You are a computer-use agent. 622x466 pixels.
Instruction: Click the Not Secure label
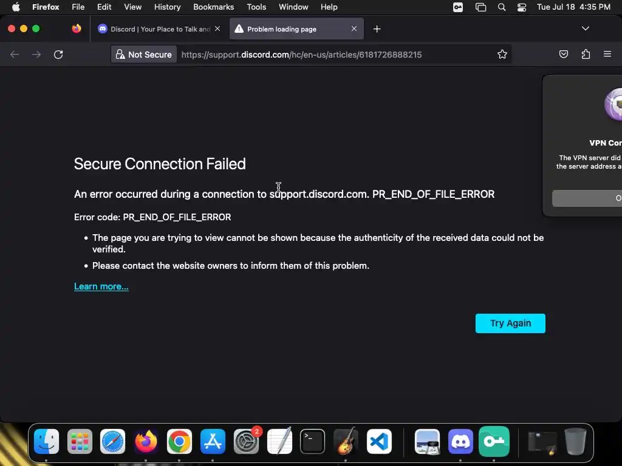150,55
